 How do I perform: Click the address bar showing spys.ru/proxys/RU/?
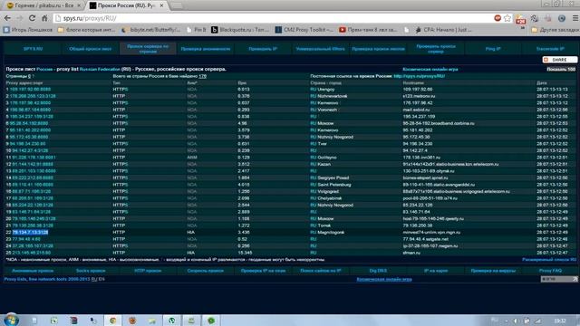coord(274,18)
